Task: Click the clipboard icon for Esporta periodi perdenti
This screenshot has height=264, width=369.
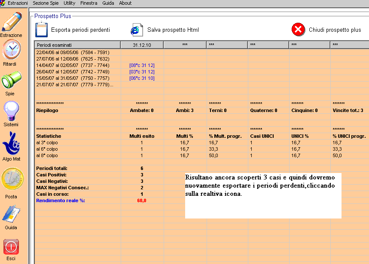Action: coord(41,29)
